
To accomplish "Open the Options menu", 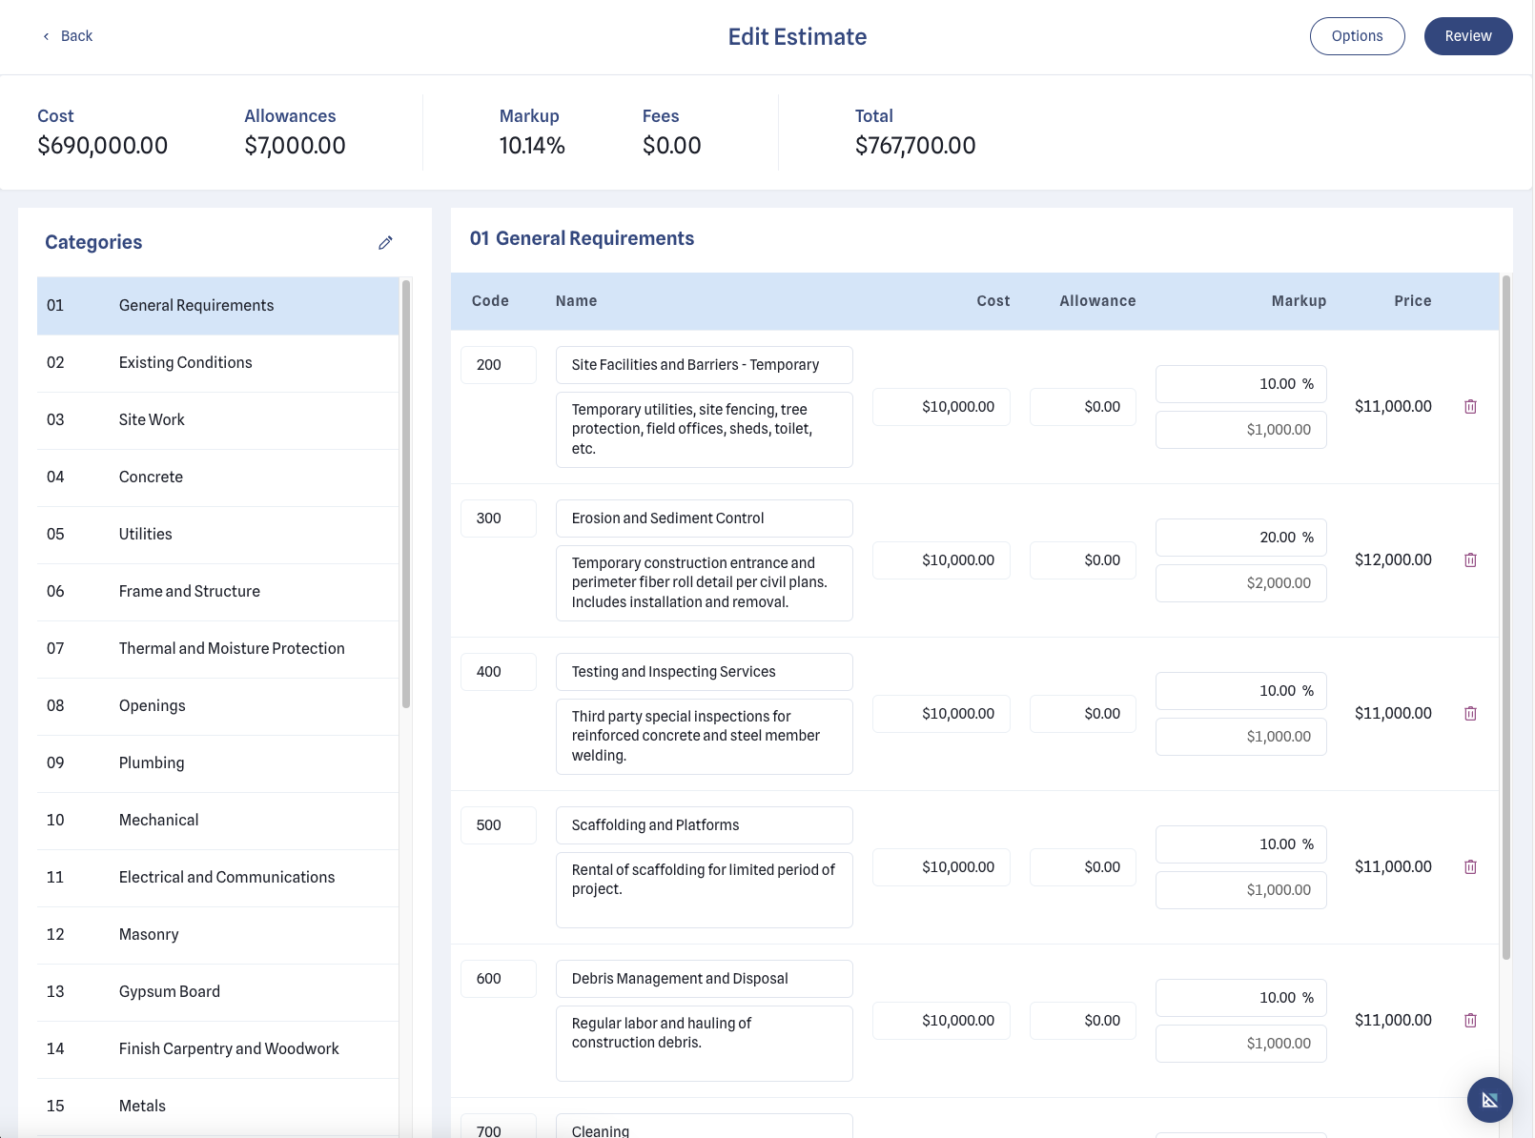I will pos(1357,35).
